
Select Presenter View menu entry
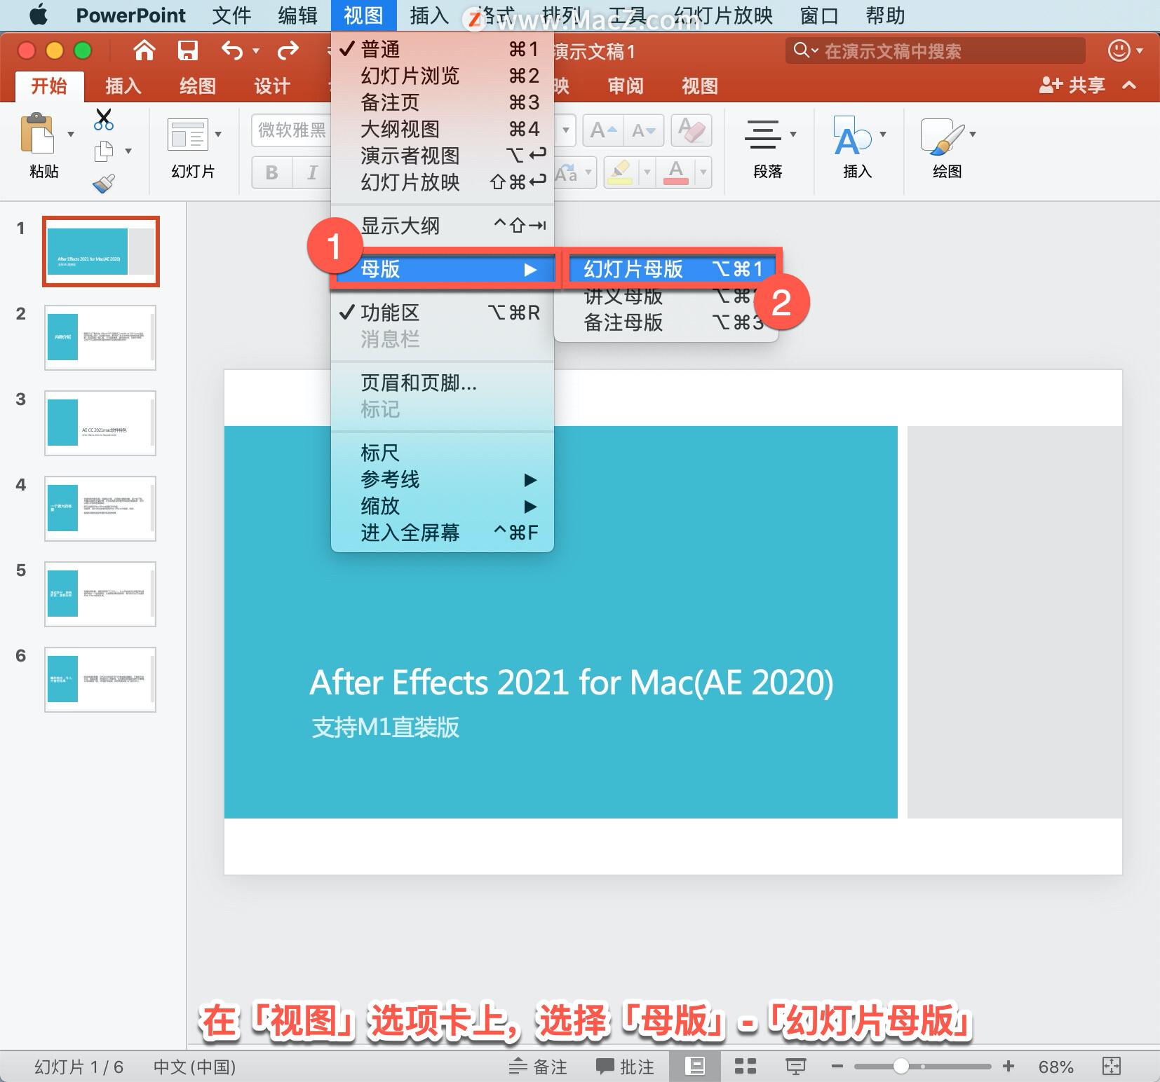[443, 156]
